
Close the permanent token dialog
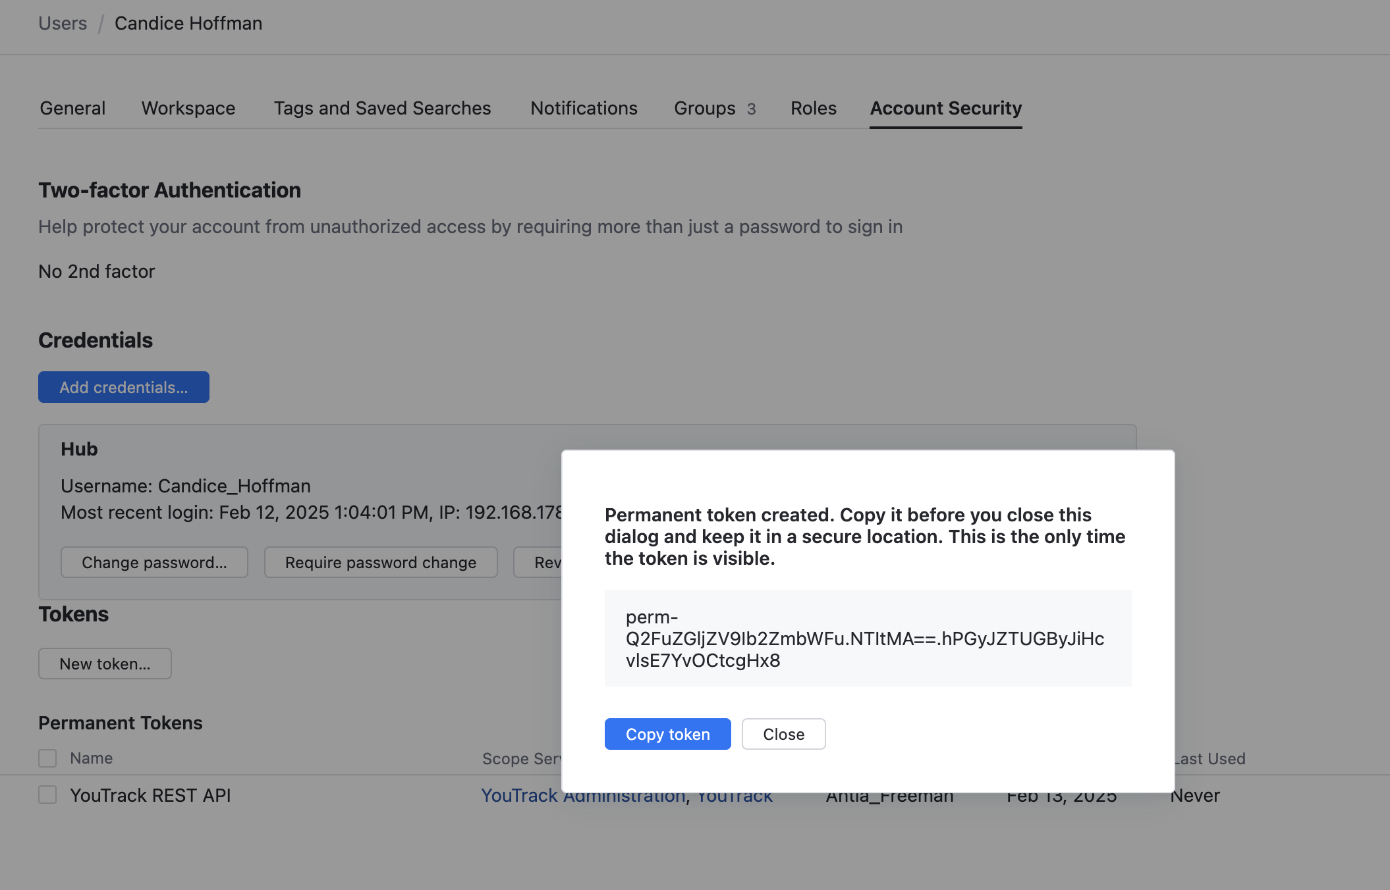[783, 734]
